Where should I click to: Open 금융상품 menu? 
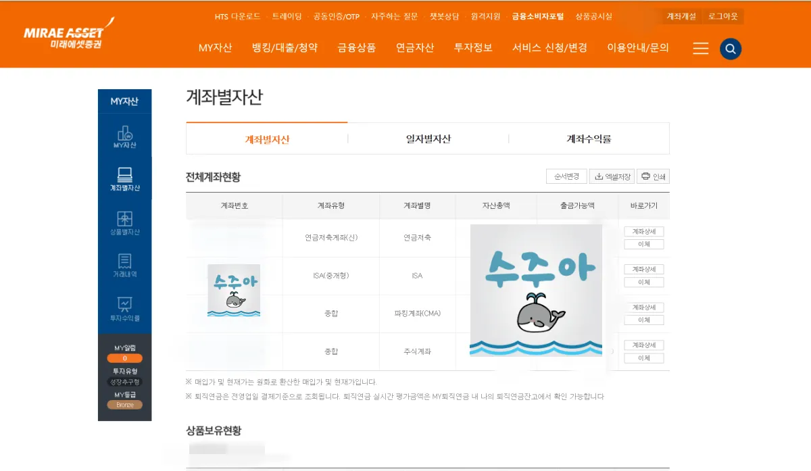(x=357, y=48)
